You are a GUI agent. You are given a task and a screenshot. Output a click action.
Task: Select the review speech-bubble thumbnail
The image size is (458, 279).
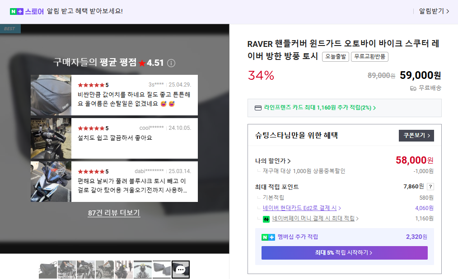(x=181, y=270)
